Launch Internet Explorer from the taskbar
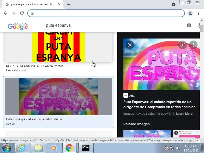 (22, 148)
